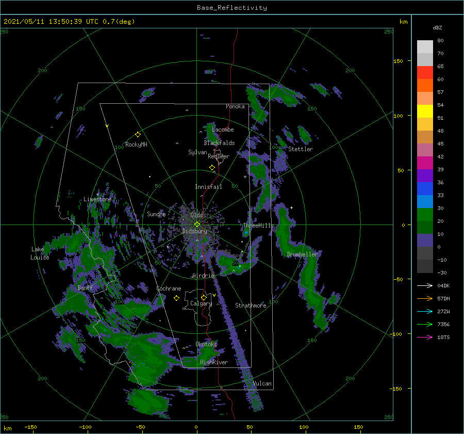The image size is (464, 434).
Task: Click the asterisk marker above Limestone label
Action: click(97, 195)
